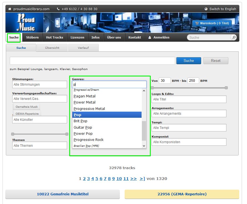The image size is (247, 204).
Task: Click the user icon beside Anmelden
Action: (x=150, y=37)
